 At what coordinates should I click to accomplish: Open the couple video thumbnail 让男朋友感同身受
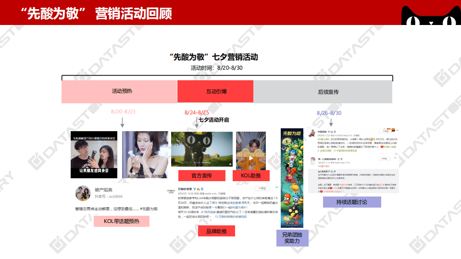click(94, 155)
